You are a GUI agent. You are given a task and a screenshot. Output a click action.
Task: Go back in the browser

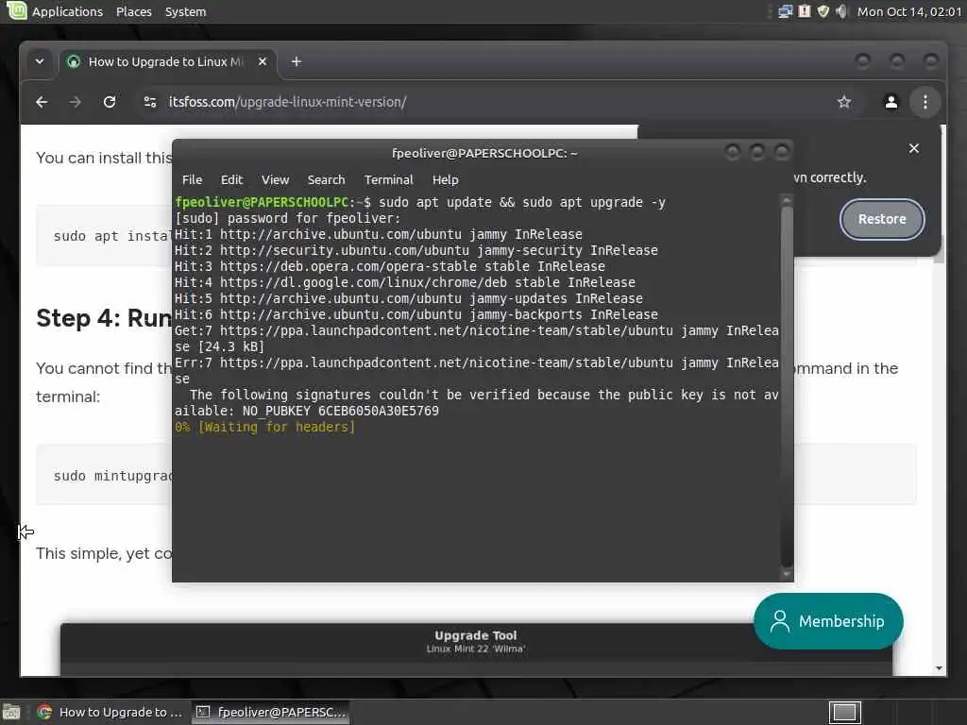pyautogui.click(x=42, y=102)
